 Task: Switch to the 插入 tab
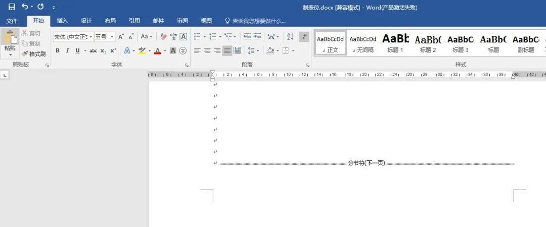tap(62, 21)
